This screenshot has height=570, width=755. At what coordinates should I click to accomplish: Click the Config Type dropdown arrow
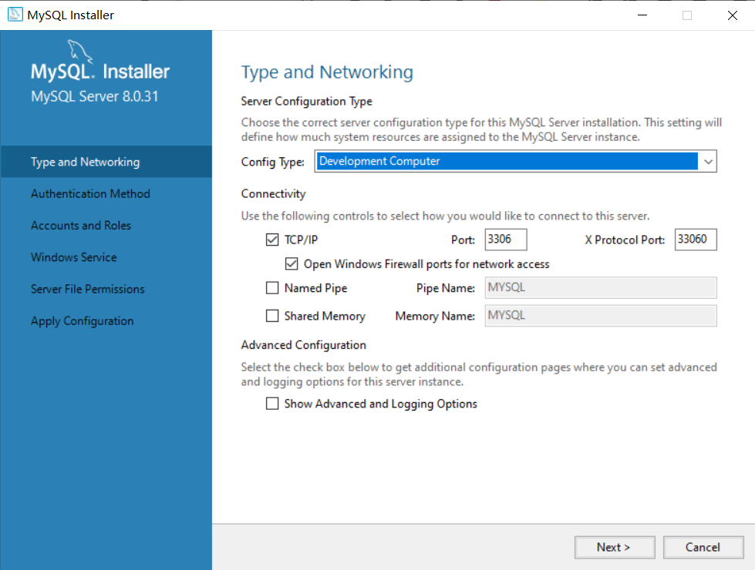[x=708, y=161]
